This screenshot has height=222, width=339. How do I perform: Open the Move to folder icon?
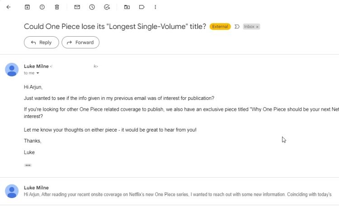[x=127, y=7]
